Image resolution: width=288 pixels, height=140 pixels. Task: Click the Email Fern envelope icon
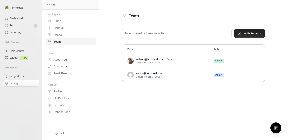50,73
